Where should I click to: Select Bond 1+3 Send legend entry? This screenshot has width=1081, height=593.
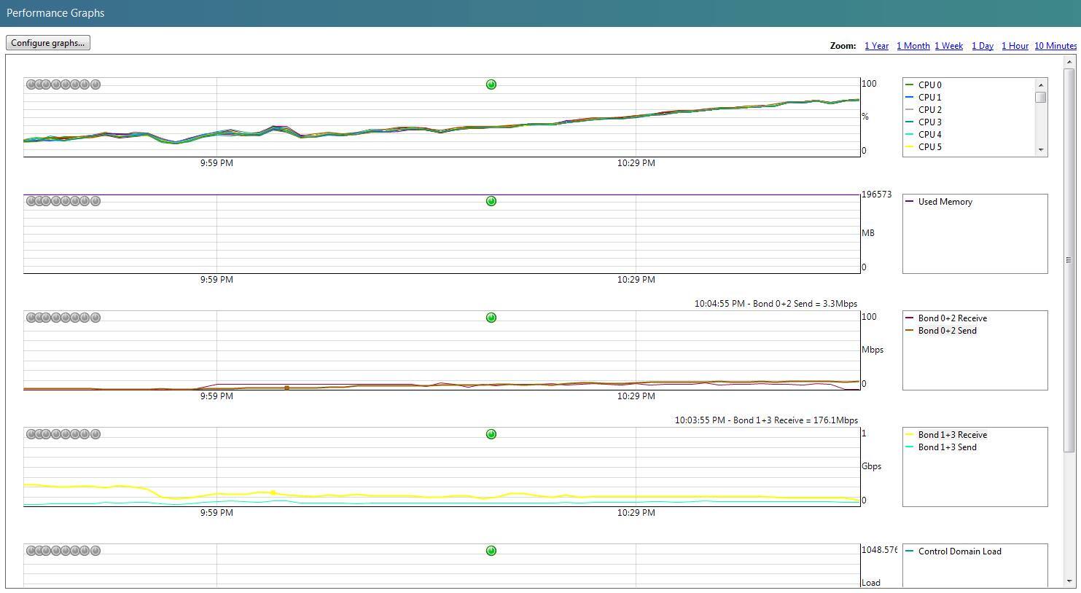pyautogui.click(x=947, y=447)
